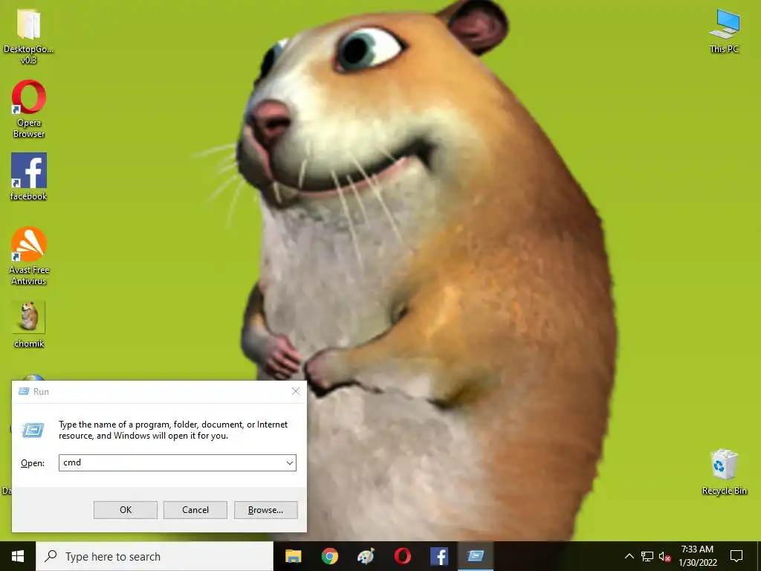
Task: Click the Run taskbar button
Action: pos(475,556)
